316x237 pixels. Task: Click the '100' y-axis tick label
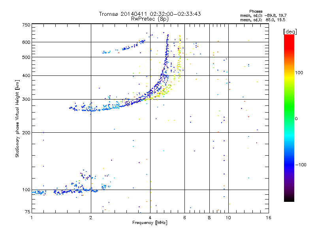point(26,190)
